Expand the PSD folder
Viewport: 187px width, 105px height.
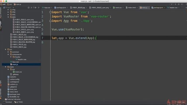pos(8,12)
